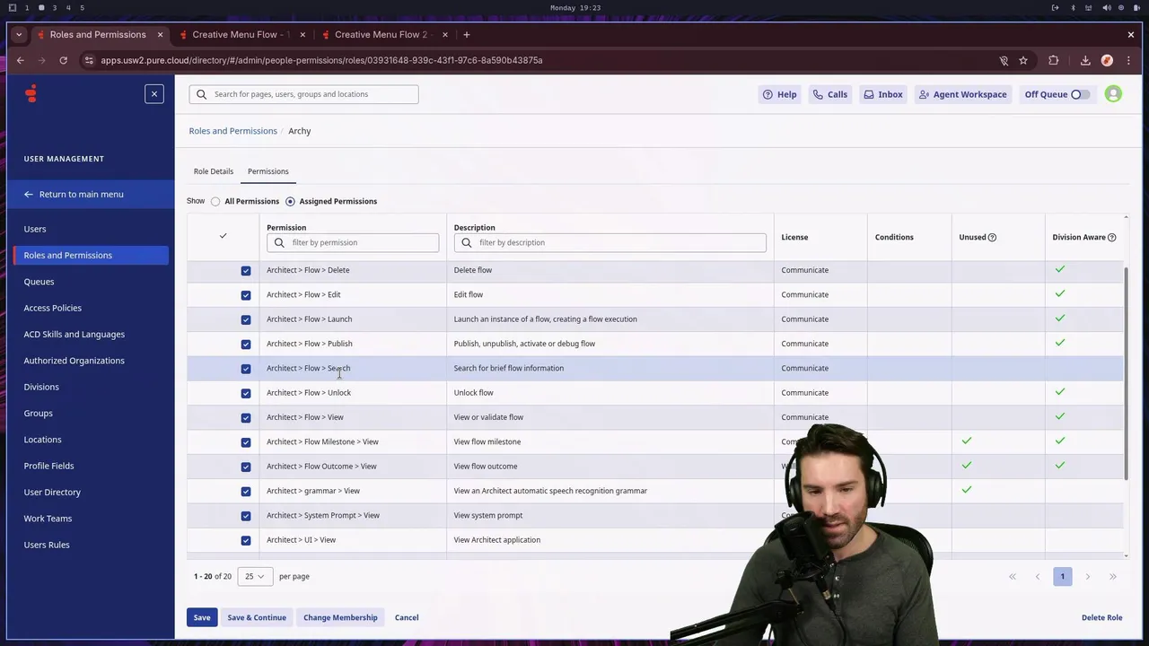Screen dimensions: 1149x646
Task: Click the tab search chevron in browser
Action: (19, 34)
